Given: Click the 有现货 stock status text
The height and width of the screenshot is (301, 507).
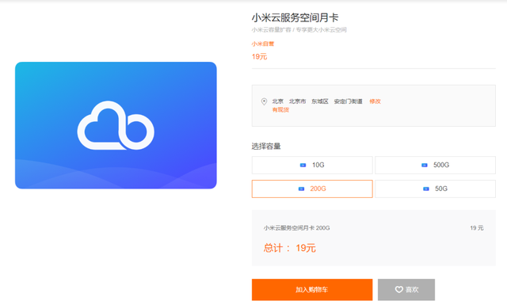Looking at the screenshot, I should [280, 110].
